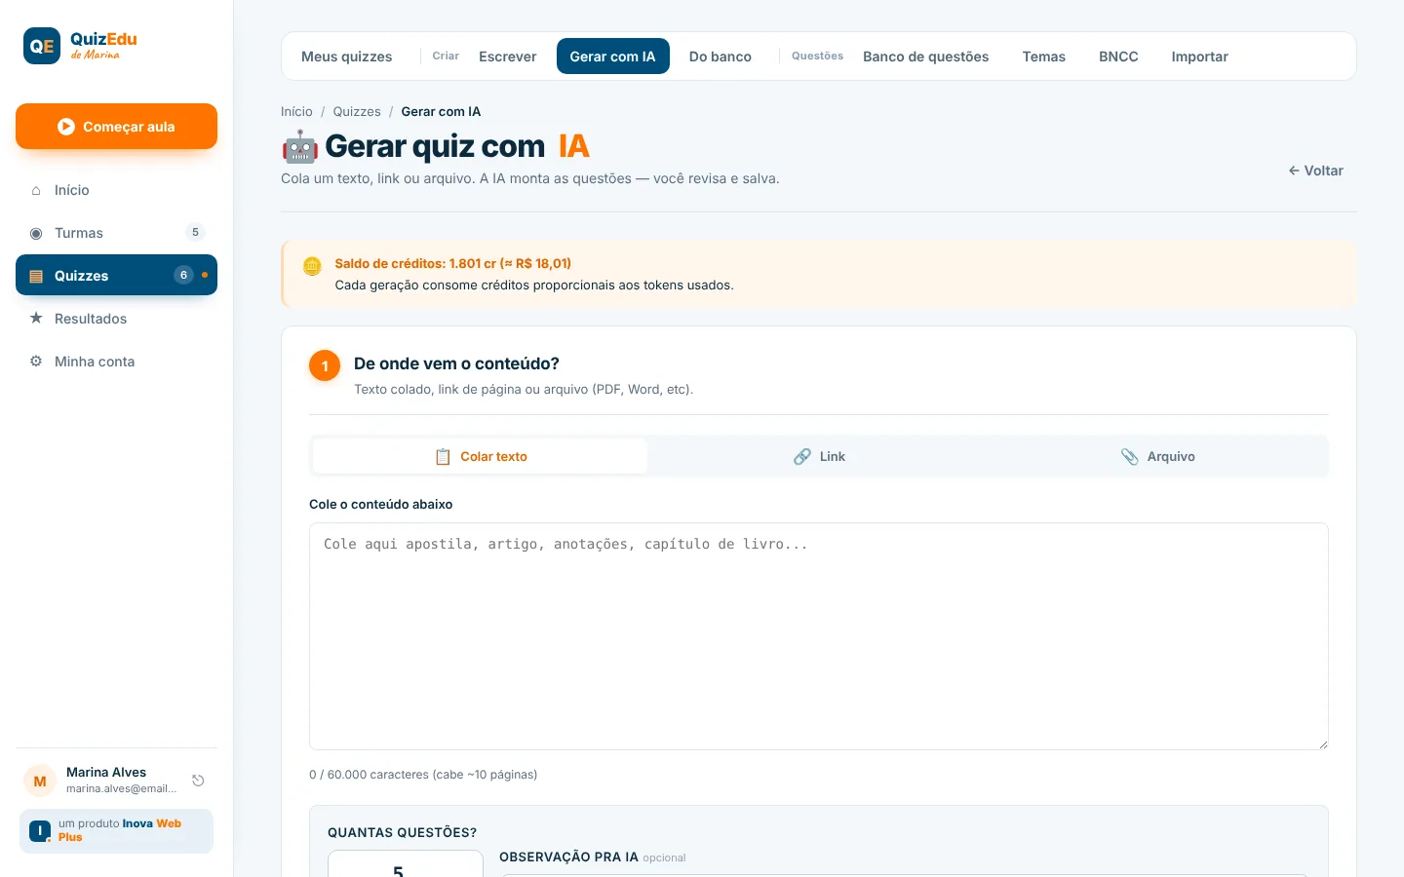Click the coin icon in credits banner

(x=312, y=266)
